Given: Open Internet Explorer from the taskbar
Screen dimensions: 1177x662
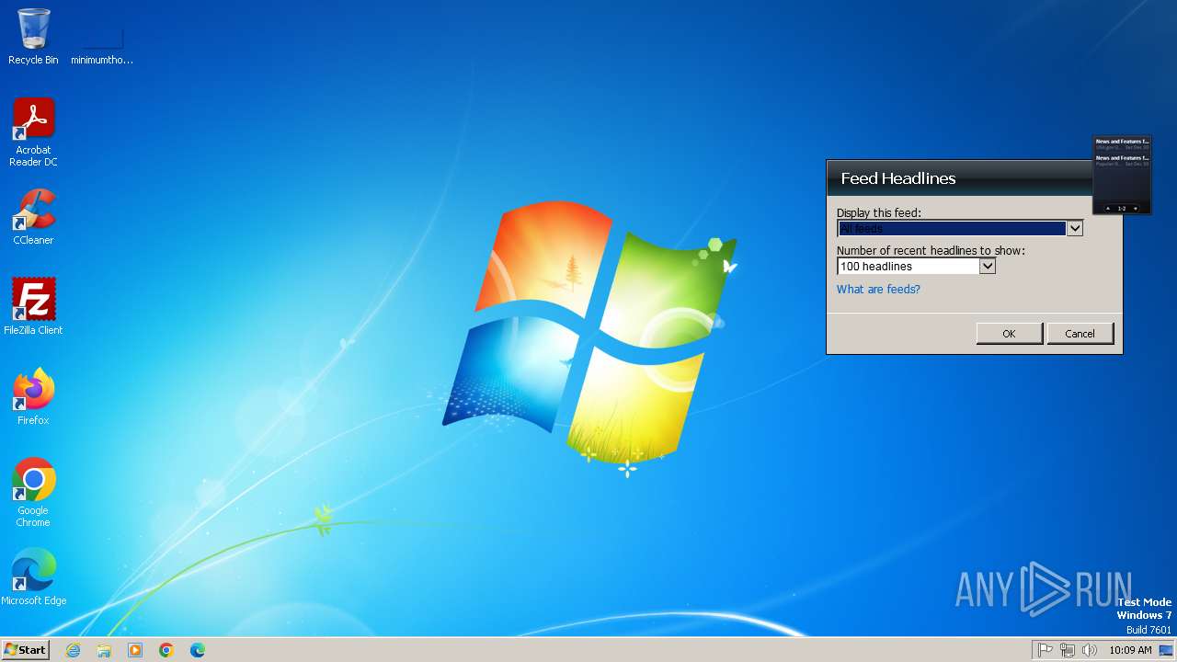Looking at the screenshot, I should click(73, 650).
